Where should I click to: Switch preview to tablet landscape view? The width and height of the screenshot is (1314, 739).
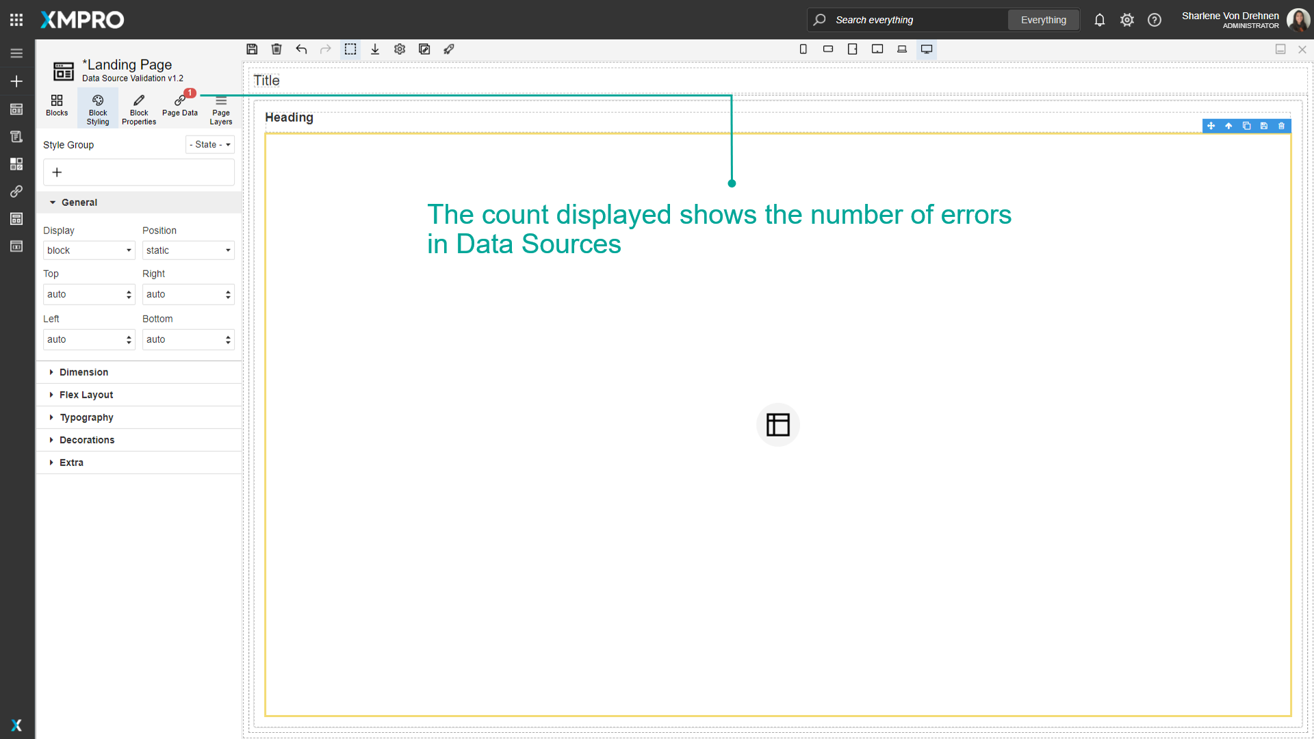877,49
